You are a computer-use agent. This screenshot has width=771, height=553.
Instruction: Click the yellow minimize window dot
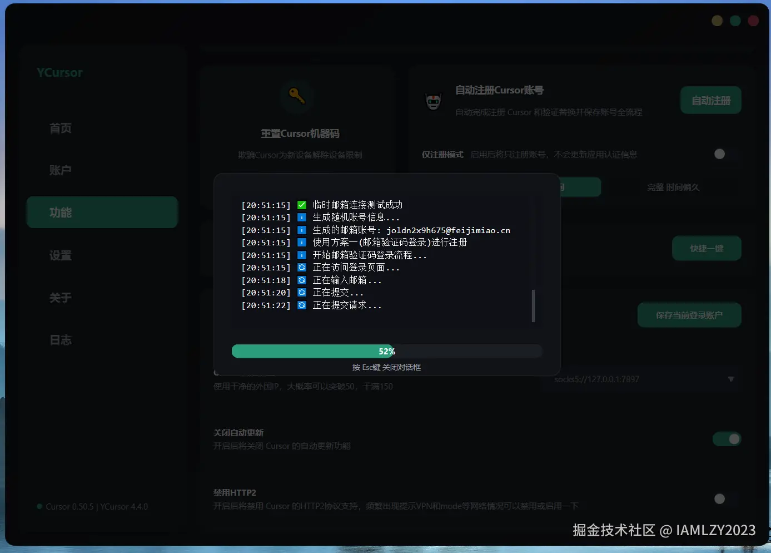click(x=717, y=21)
